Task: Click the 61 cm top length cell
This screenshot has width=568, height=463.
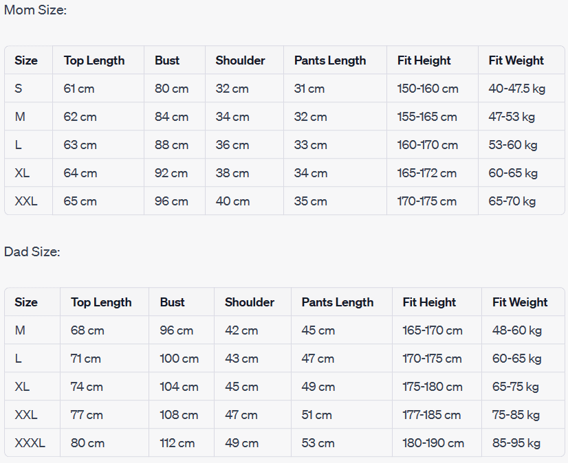Action: click(79, 89)
